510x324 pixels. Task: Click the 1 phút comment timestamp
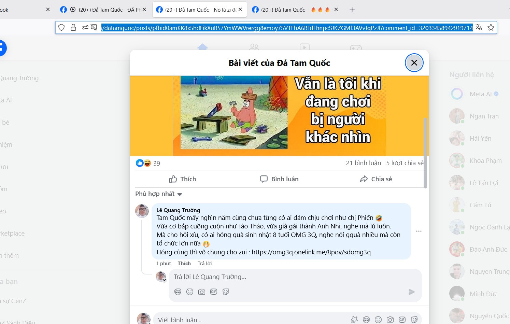pyautogui.click(x=164, y=264)
